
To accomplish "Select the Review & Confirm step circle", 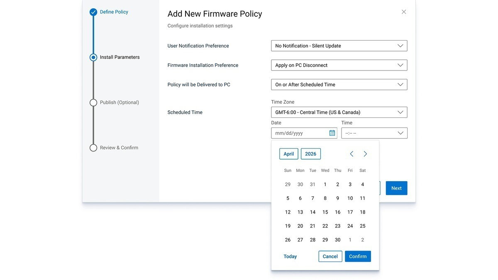I will click(x=93, y=148).
